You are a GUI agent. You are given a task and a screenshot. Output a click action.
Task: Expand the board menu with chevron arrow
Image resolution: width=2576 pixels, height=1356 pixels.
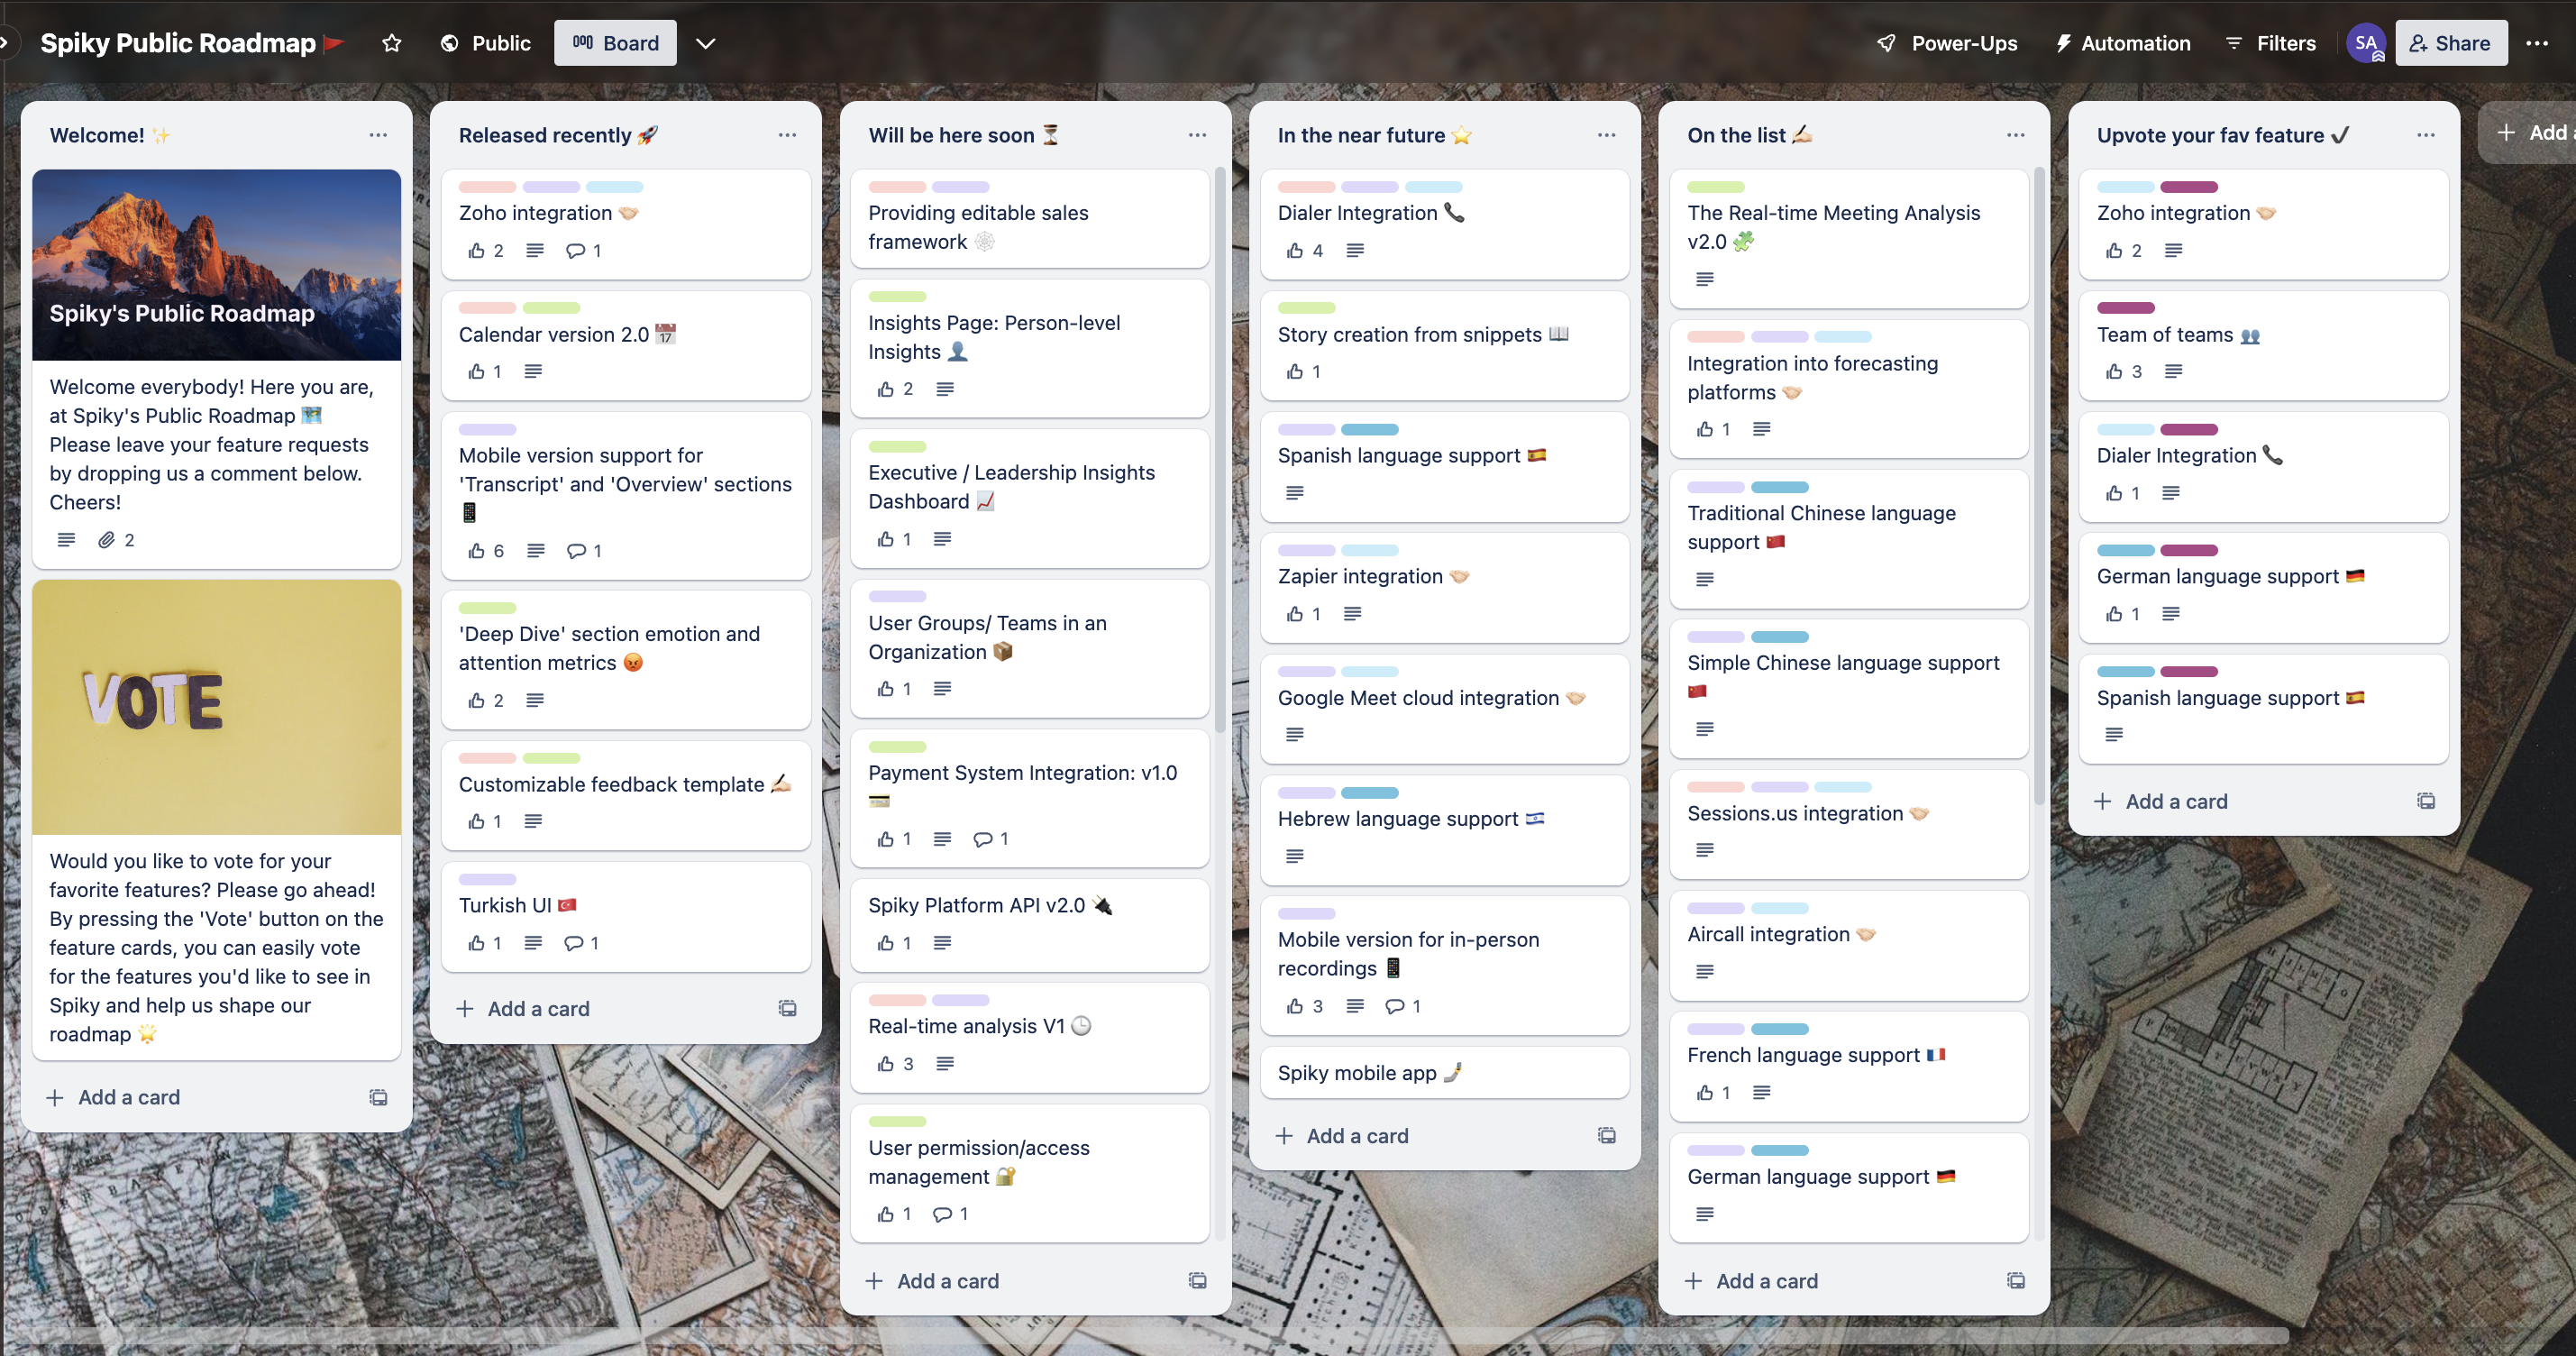coord(706,41)
